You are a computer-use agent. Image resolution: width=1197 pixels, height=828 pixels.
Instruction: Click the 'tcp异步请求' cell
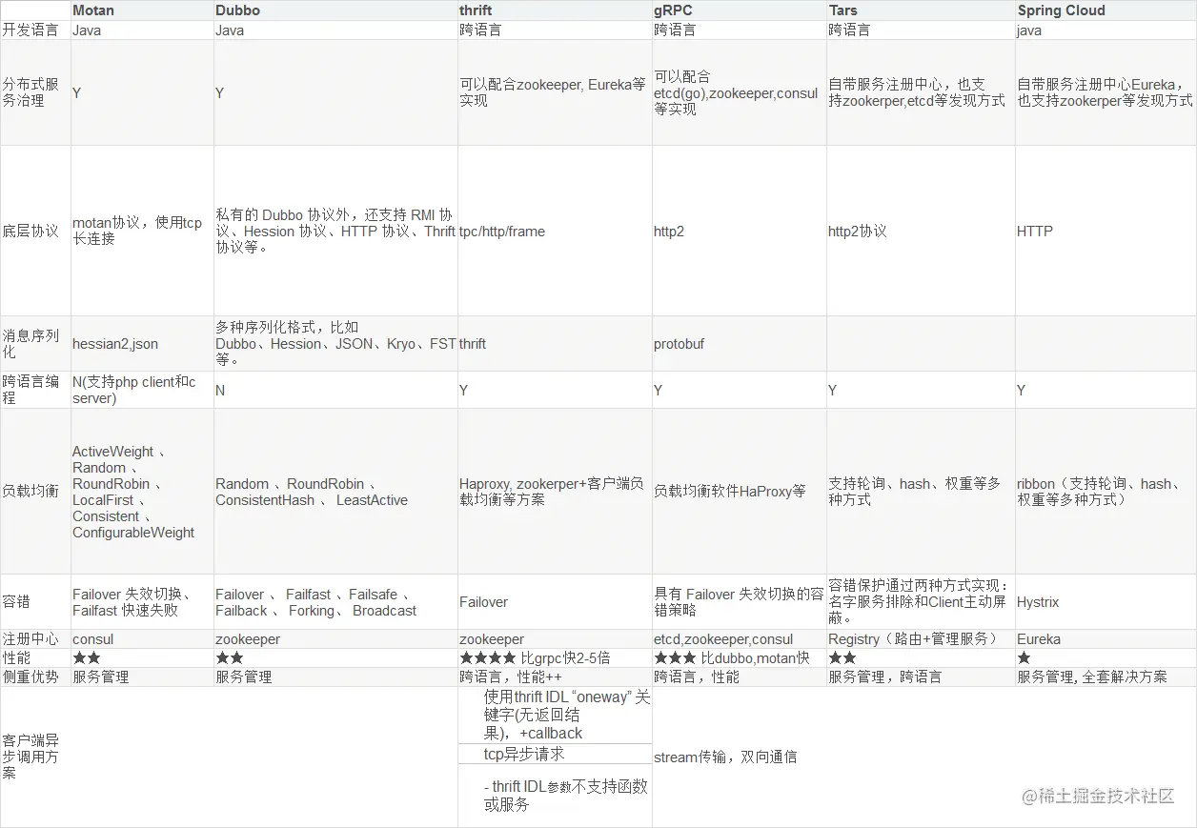click(x=524, y=754)
